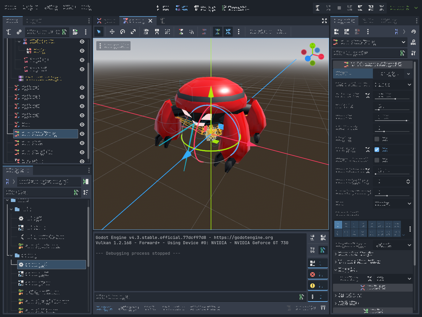Open the Inspector's node selector dropdown
The width and height of the screenshot is (422, 317).
tap(370, 42)
